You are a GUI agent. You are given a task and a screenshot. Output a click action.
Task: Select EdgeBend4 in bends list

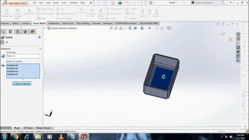[12, 65]
